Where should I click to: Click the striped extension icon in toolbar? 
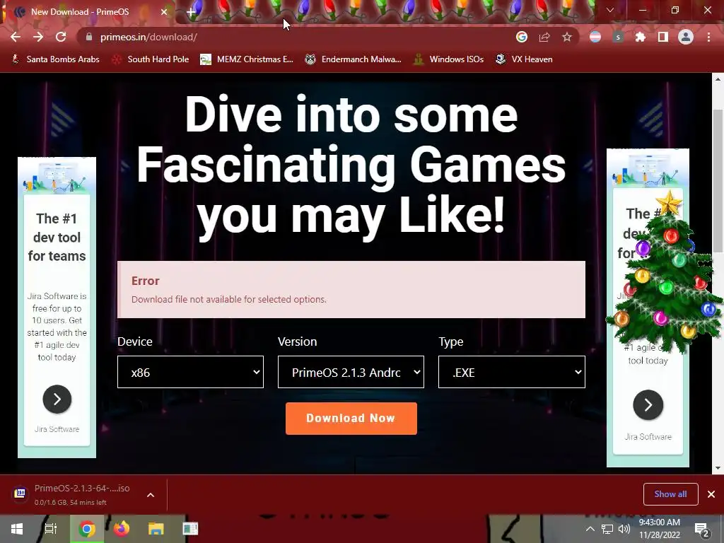click(x=595, y=37)
